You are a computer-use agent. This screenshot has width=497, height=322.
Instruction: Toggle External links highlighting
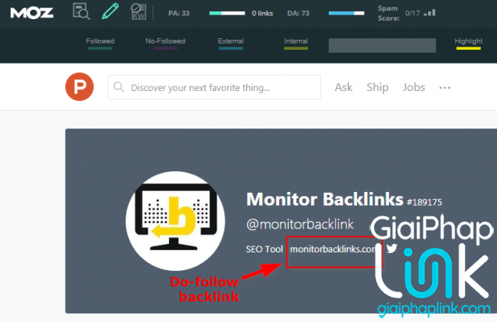click(231, 43)
